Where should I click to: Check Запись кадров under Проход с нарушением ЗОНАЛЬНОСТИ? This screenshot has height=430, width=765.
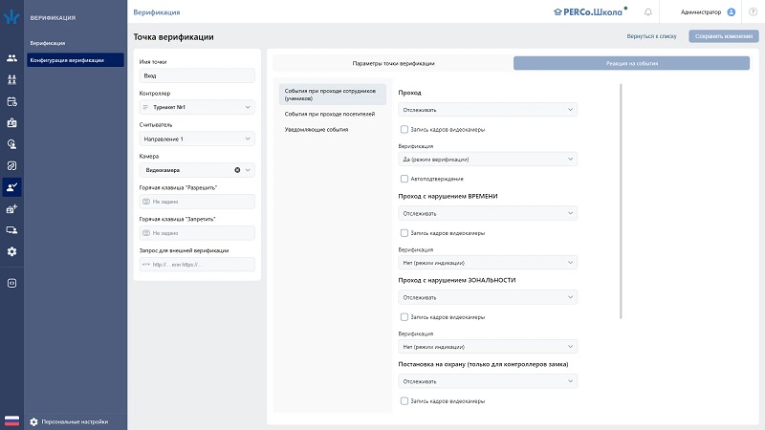[x=404, y=316]
